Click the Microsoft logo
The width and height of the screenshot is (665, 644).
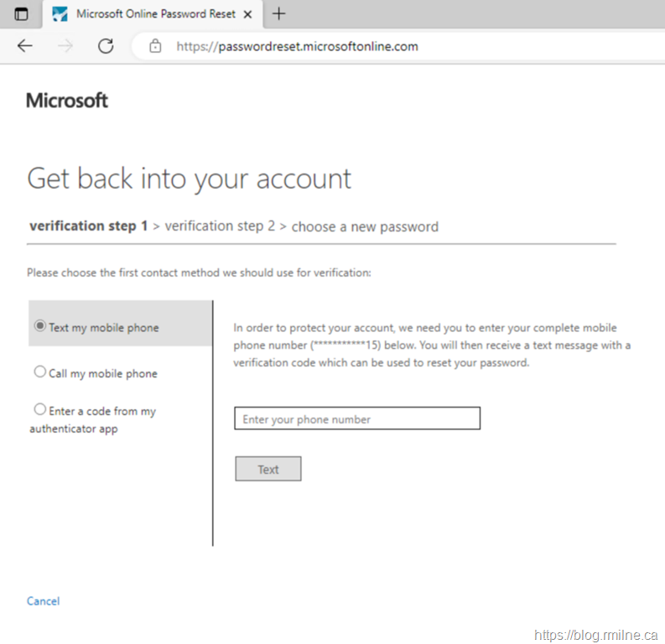(67, 101)
